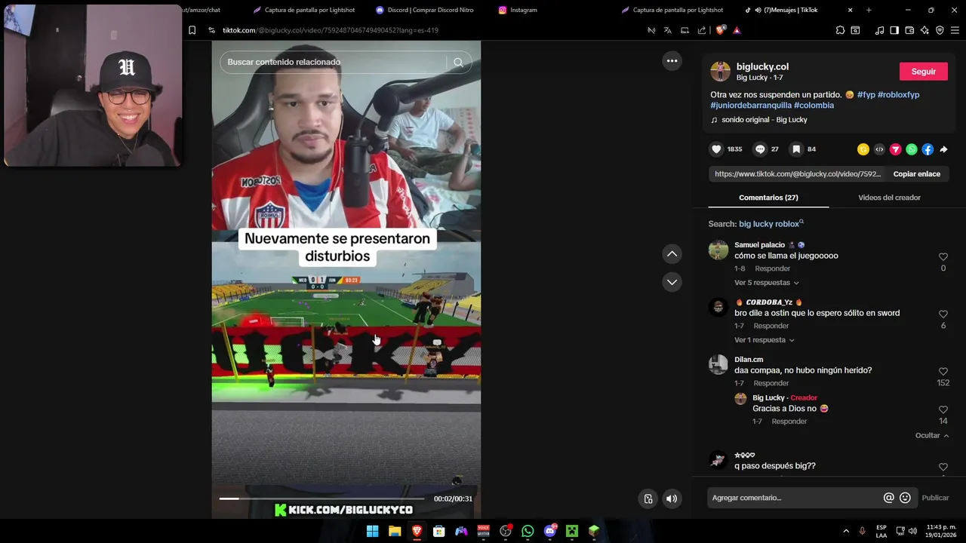Open Brave Shields icon in address bar
The image size is (966, 543).
click(x=720, y=30)
